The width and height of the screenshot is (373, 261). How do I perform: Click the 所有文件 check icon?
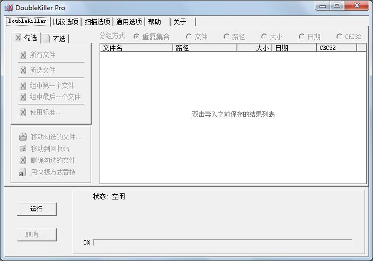point(23,55)
